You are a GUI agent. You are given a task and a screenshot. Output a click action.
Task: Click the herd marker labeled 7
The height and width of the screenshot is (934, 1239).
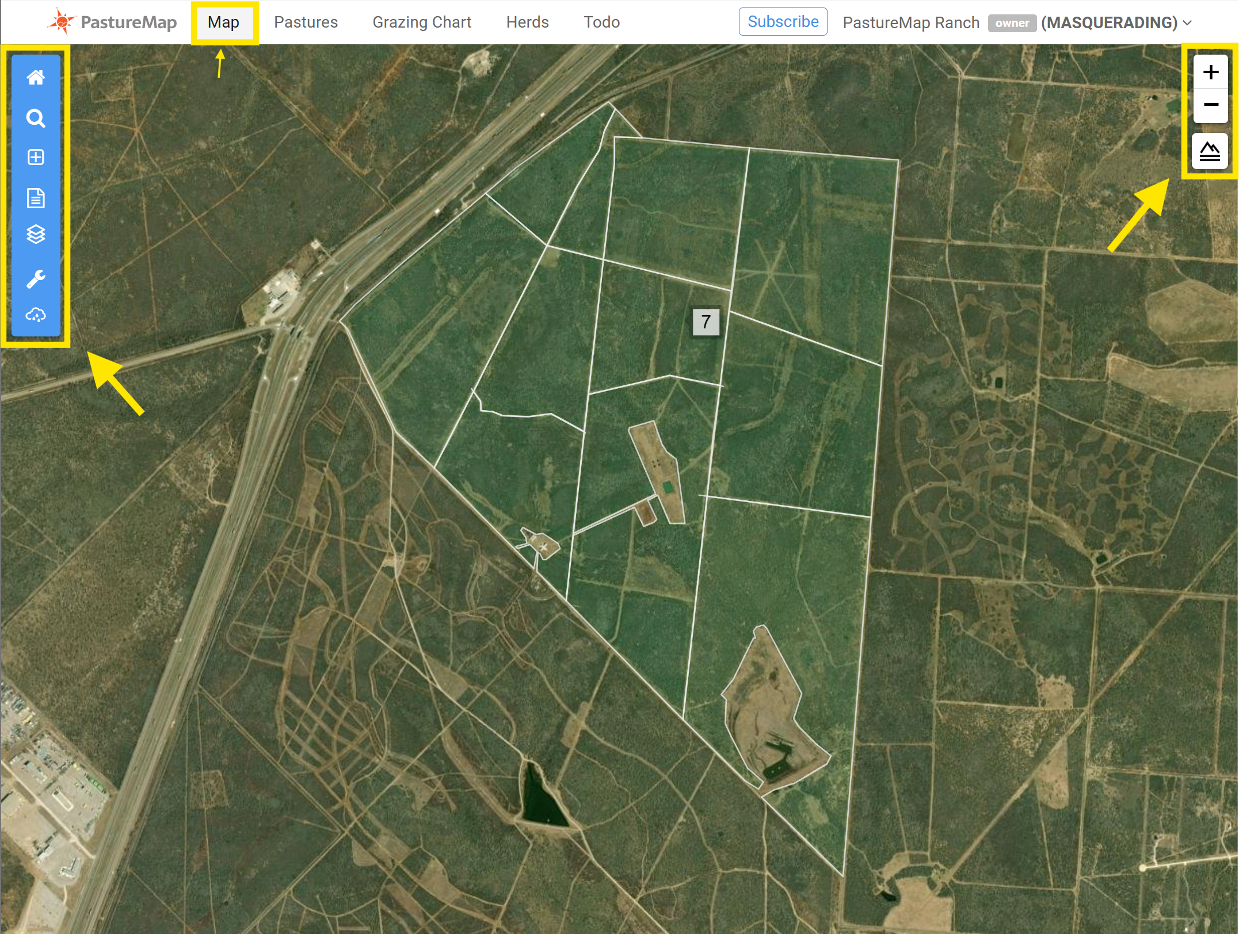tap(706, 321)
